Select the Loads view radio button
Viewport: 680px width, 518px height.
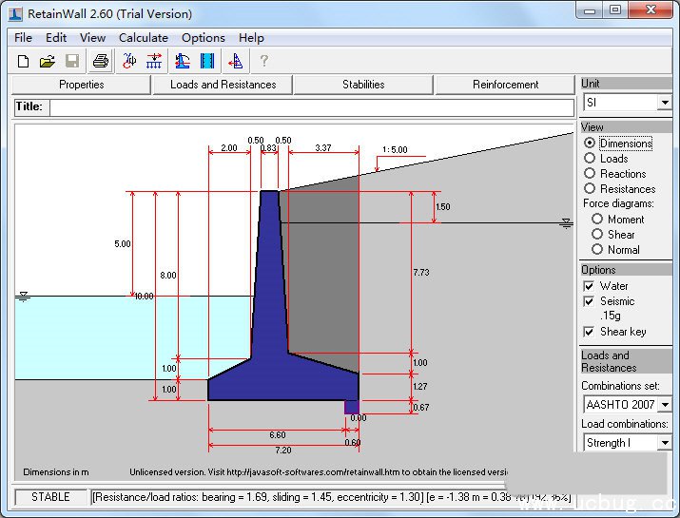tap(590, 159)
